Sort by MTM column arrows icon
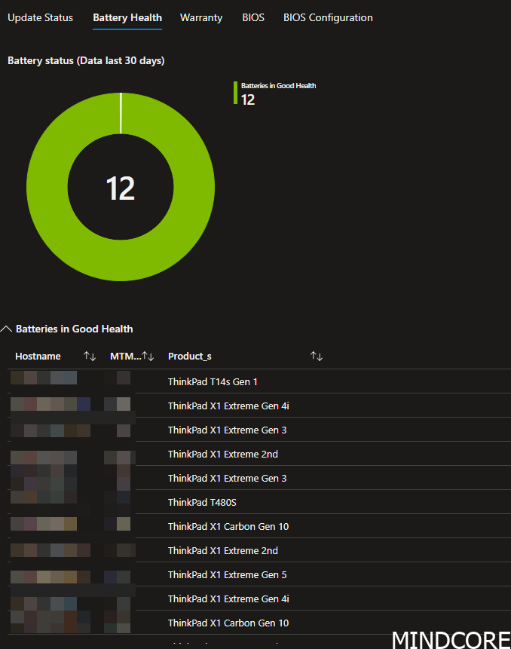Image resolution: width=511 pixels, height=649 pixels. pyautogui.click(x=148, y=356)
